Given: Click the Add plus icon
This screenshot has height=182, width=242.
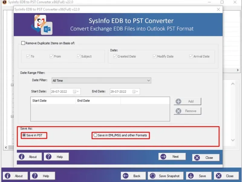Looking at the screenshot, I should (x=178, y=101).
